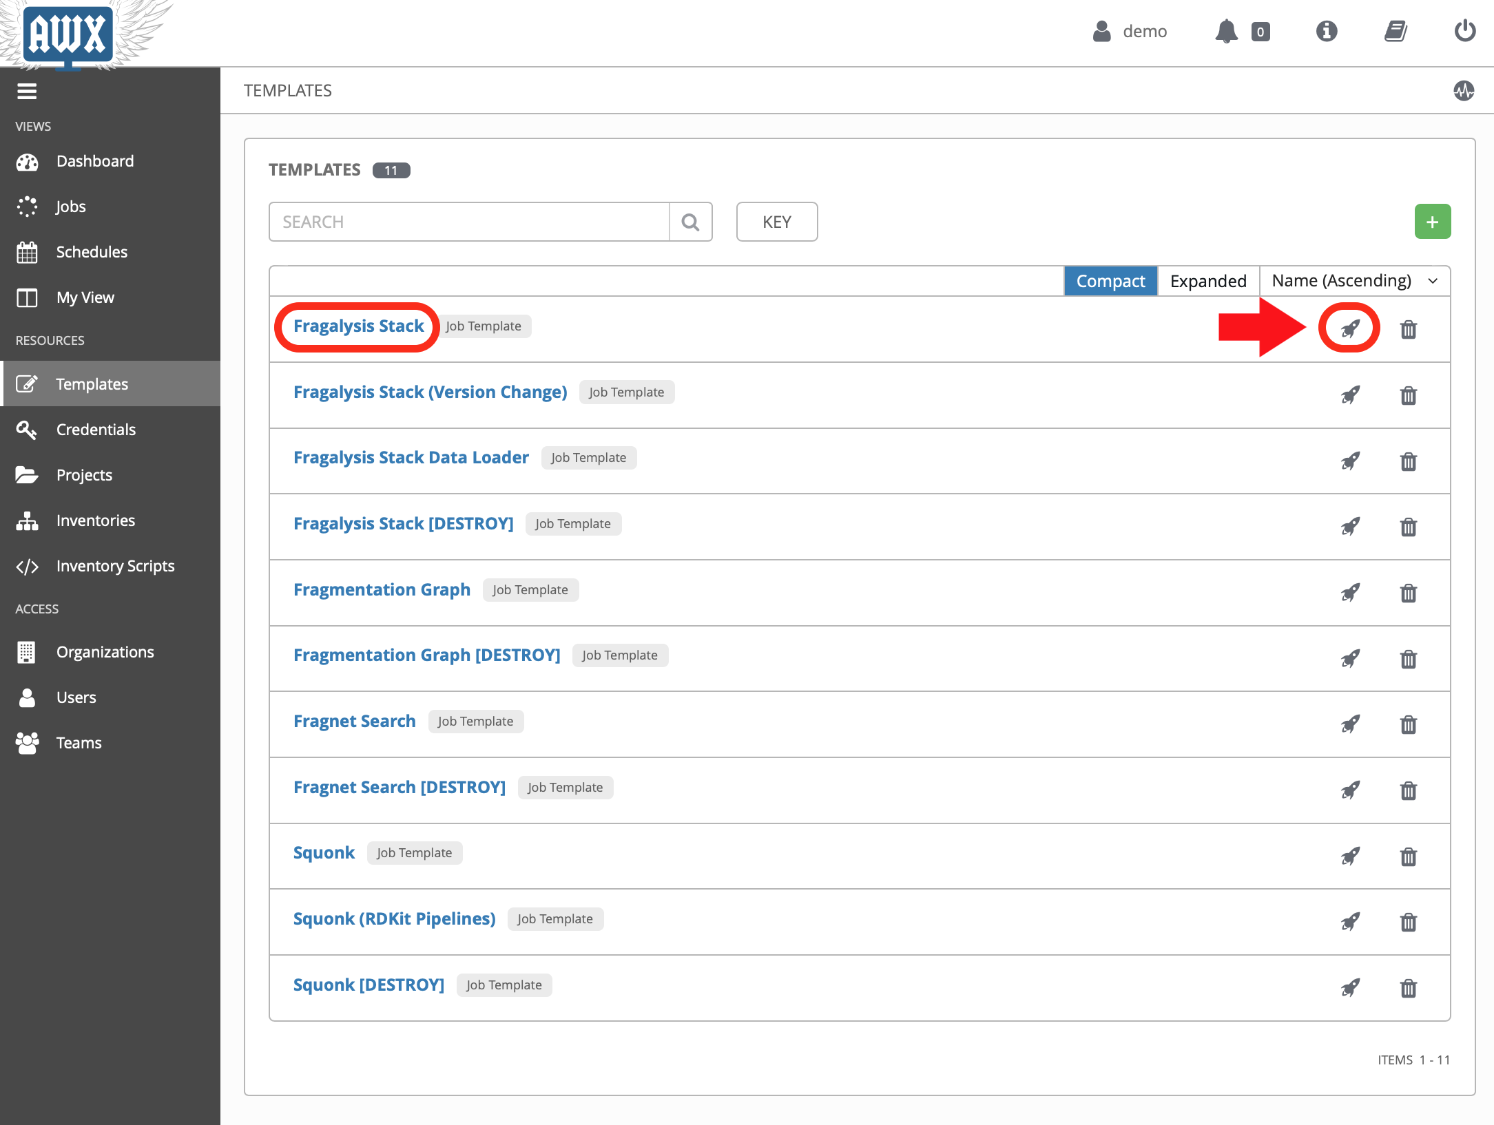Open the demo user profile
Viewport: 1494px width, 1125px height.
(x=1130, y=32)
